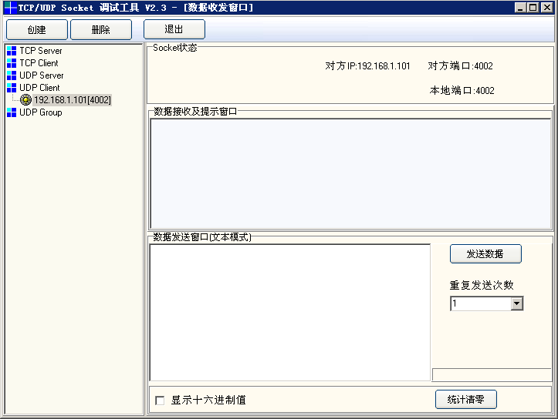Open the 重复发送次数 dropdown arrow
The width and height of the screenshot is (558, 419).
click(x=517, y=303)
